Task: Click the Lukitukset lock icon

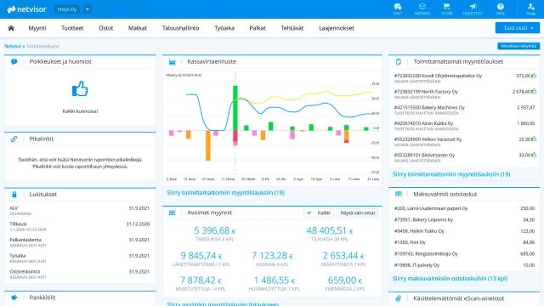Action: (14, 195)
